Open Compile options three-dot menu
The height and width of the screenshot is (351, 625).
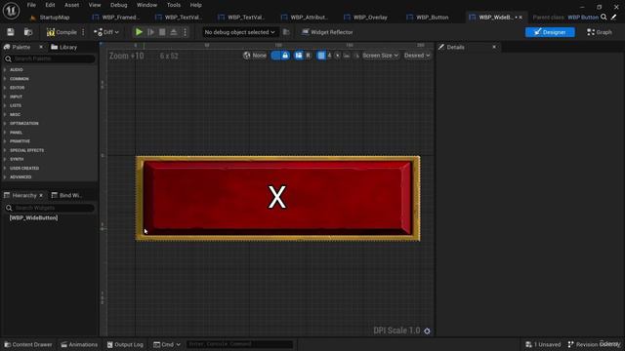(83, 32)
